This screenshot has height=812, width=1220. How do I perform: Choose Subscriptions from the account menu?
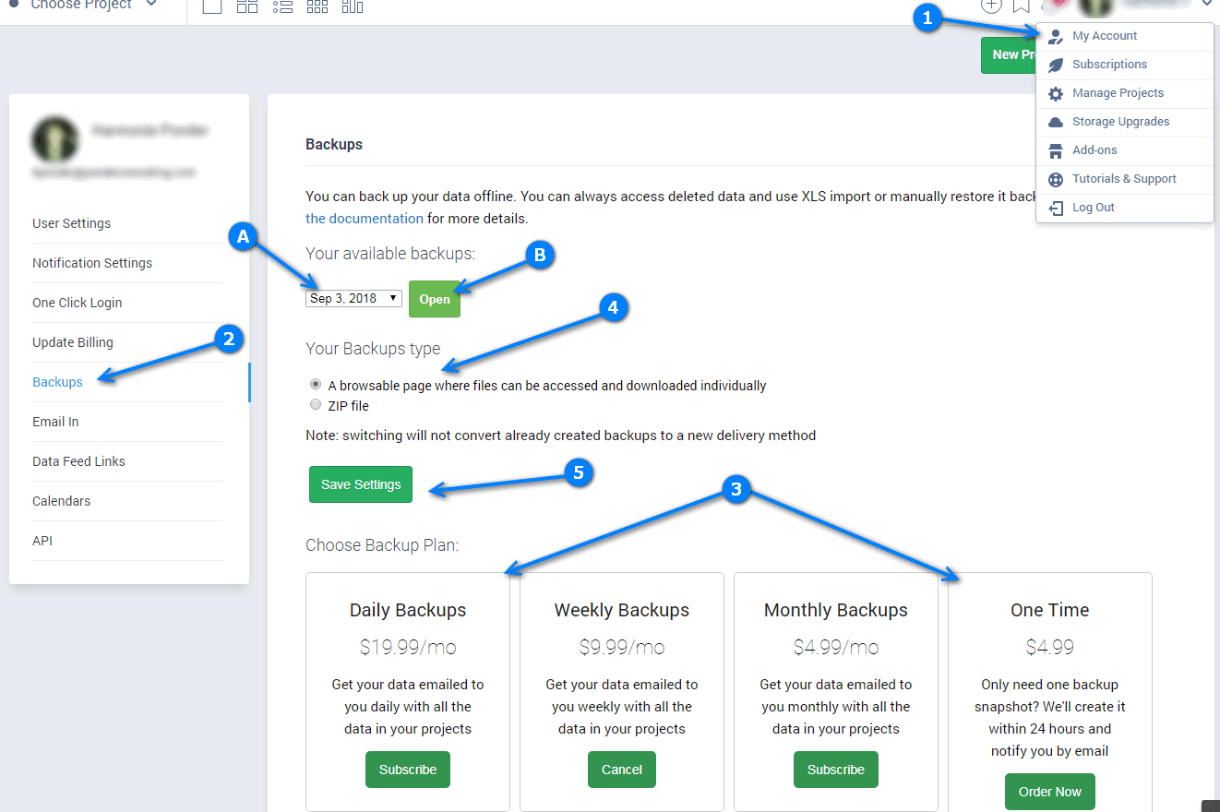point(1109,65)
